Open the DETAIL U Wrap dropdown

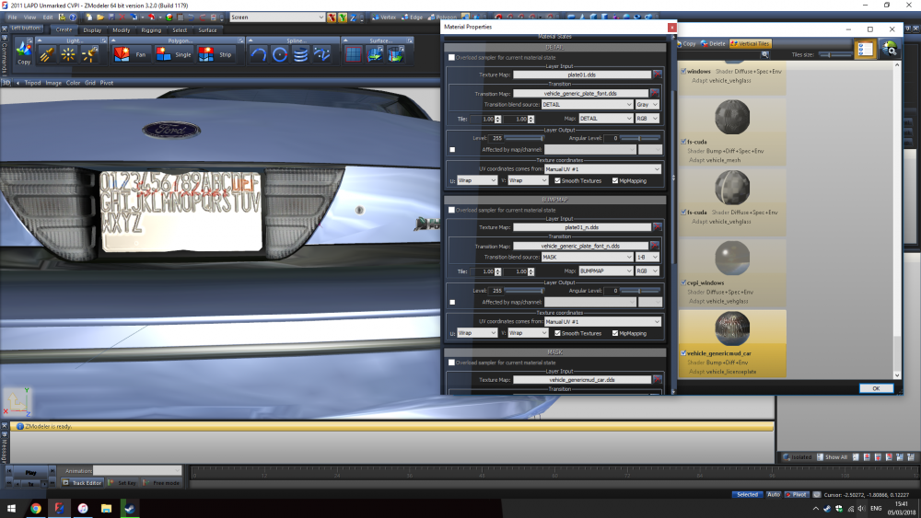(477, 180)
